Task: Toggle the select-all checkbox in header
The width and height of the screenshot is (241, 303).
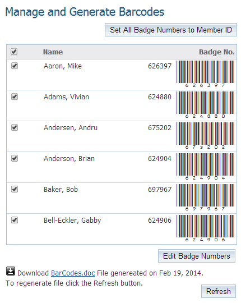Action: [14, 52]
